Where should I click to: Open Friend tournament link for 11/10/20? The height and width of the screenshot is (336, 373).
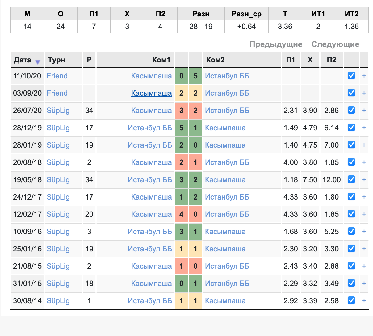tap(57, 76)
